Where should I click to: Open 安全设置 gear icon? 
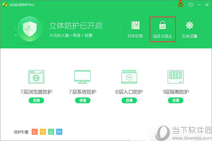(x=189, y=25)
